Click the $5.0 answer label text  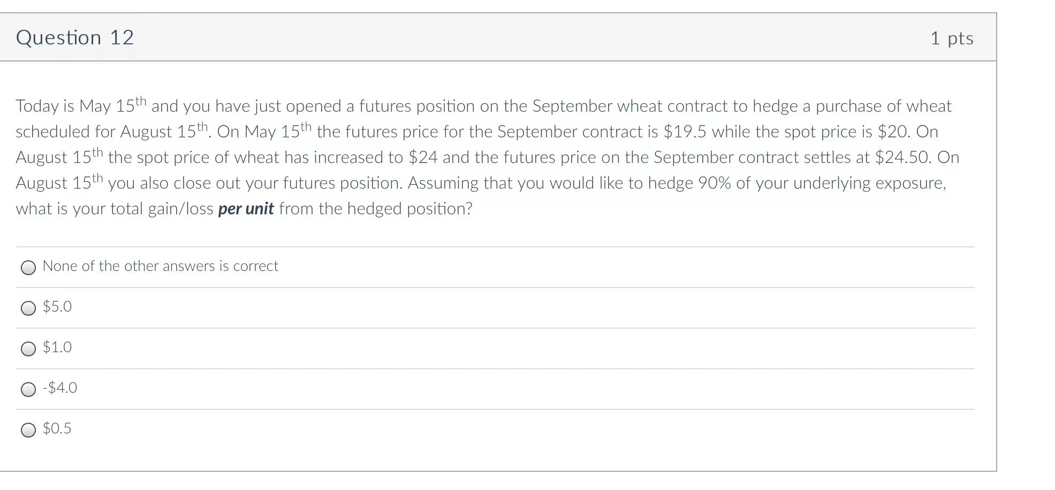coord(57,307)
